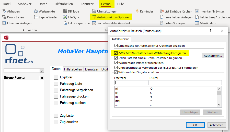Open AutoKorrektur-Optionen in the ribbon
The image size is (230, 132).
point(112,17)
